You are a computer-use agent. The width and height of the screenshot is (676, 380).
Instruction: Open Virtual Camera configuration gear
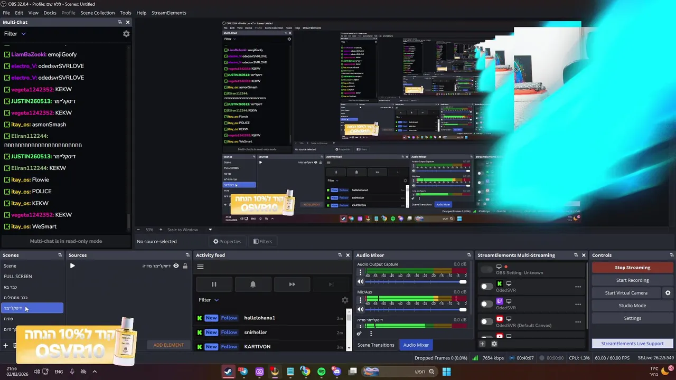click(668, 293)
